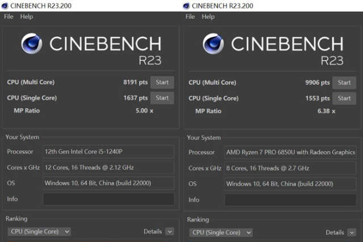The image size is (363, 242).
Task: Click OS field in left window
Action: click(108, 183)
